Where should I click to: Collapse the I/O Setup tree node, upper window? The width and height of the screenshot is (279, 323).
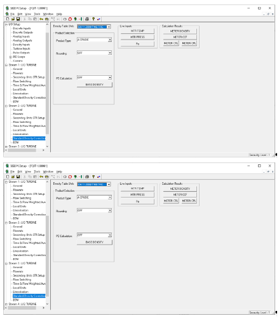click(6, 24)
